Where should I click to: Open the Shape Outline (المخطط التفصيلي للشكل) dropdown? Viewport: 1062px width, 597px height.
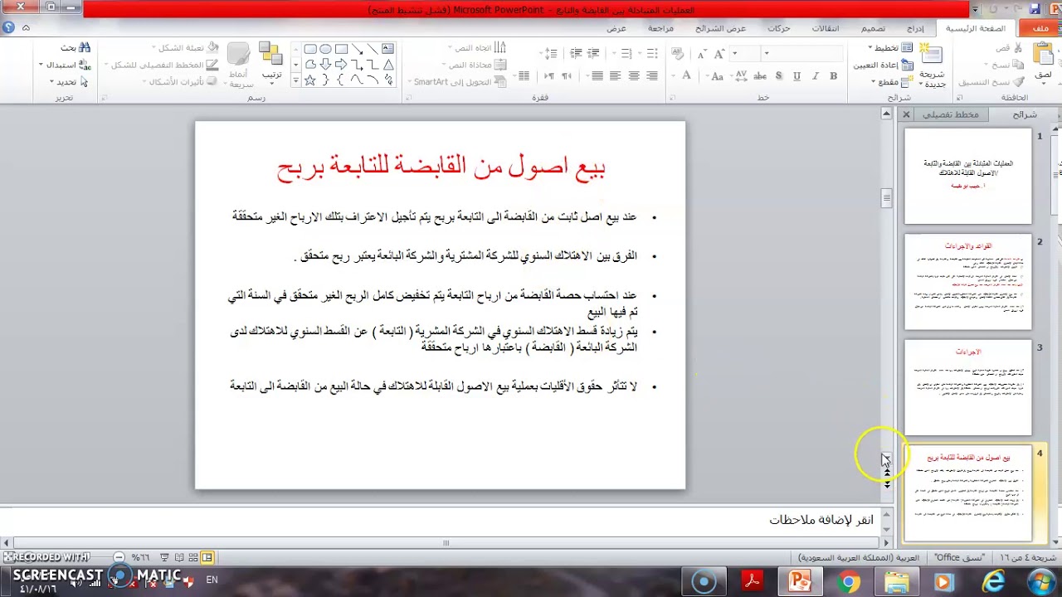pyautogui.click(x=163, y=65)
